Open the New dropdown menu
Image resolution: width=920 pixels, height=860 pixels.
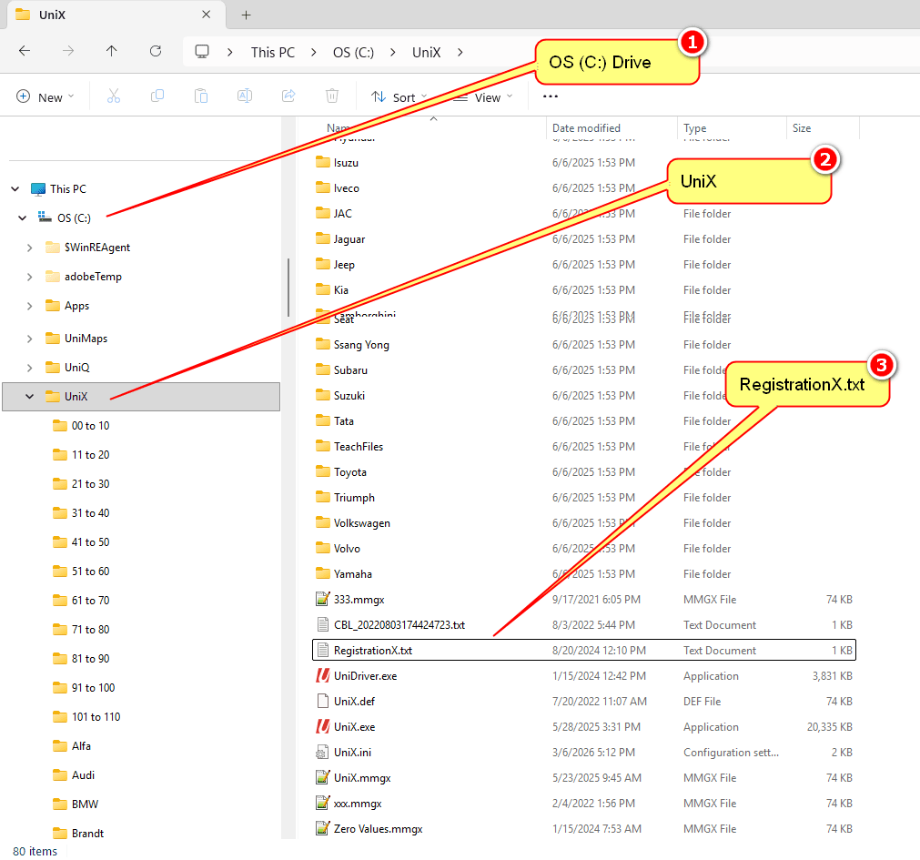click(x=45, y=97)
